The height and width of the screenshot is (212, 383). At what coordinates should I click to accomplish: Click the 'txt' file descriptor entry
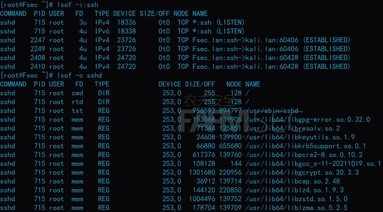click(77, 111)
